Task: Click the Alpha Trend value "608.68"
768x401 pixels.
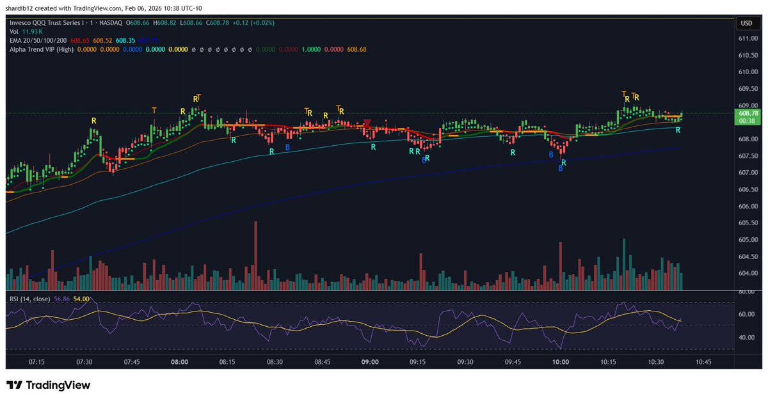Action: point(357,49)
